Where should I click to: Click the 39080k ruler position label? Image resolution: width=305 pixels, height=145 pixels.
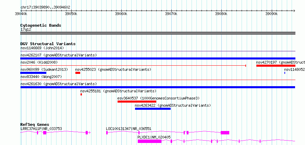[221, 14]
